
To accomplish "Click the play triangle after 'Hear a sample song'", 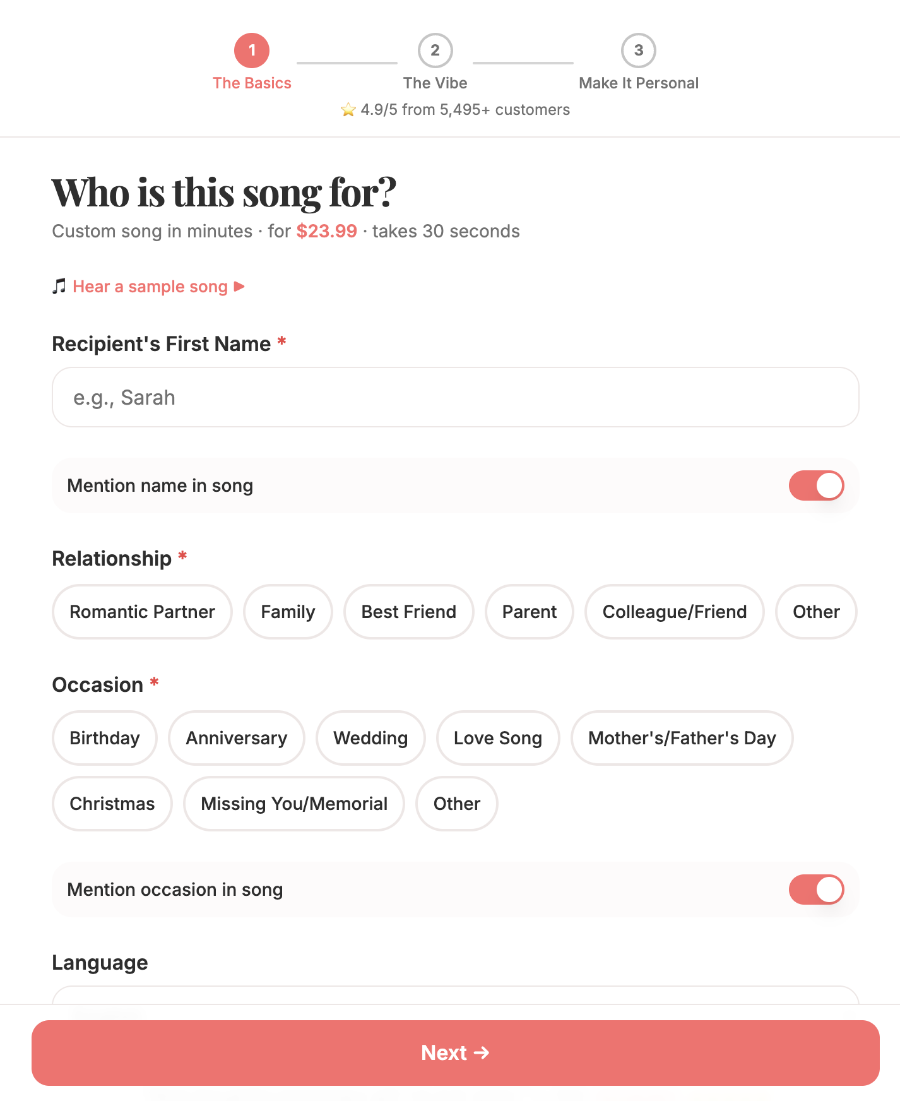I will [x=239, y=287].
